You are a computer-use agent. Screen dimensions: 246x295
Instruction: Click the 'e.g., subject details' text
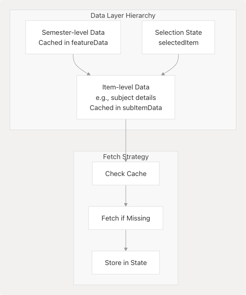pos(125,98)
